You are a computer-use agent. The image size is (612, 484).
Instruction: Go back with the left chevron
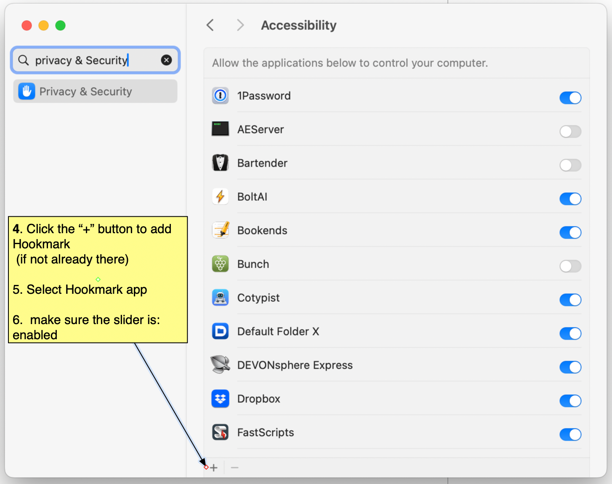[x=210, y=25]
